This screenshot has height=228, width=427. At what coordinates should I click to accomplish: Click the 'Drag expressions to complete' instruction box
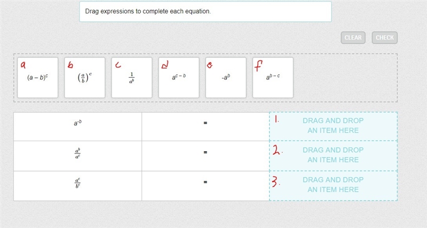click(x=205, y=11)
